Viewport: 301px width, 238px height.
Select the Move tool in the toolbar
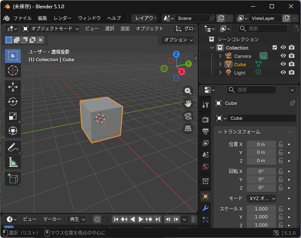pos(13,87)
